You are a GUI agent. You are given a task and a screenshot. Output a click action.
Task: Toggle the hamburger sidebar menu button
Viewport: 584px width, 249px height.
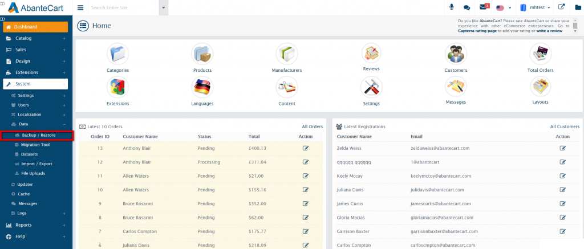point(80,7)
